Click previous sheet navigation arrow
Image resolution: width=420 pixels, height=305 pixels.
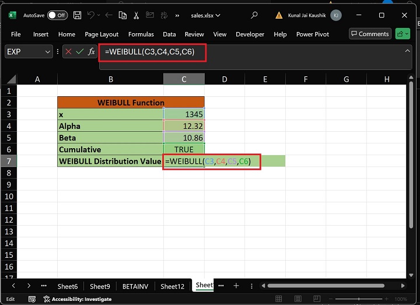[13, 286]
